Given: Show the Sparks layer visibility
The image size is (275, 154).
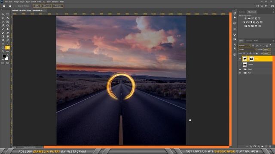Looking at the screenshot, I should click(240, 65).
